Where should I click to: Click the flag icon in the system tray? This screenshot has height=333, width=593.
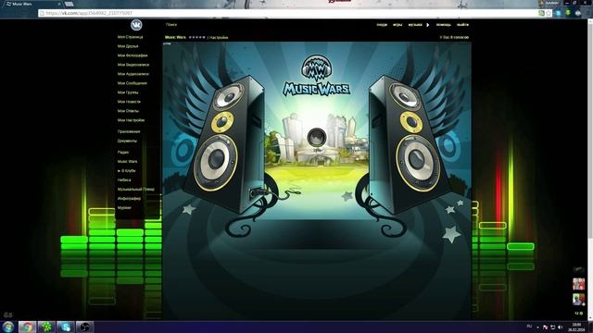545,327
